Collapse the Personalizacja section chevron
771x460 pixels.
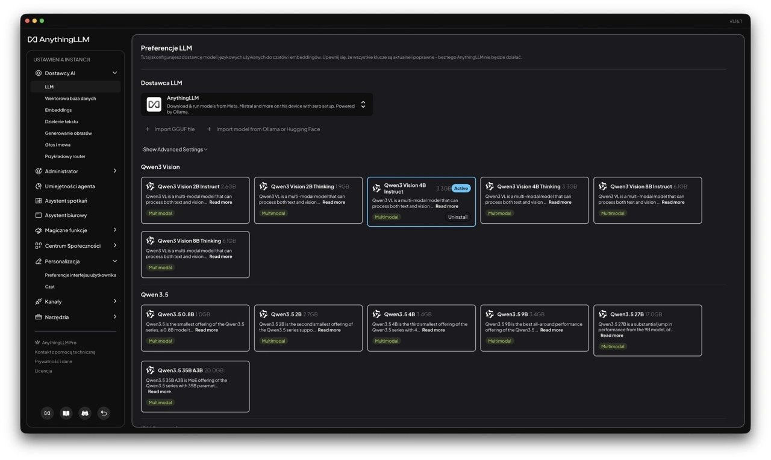(114, 262)
